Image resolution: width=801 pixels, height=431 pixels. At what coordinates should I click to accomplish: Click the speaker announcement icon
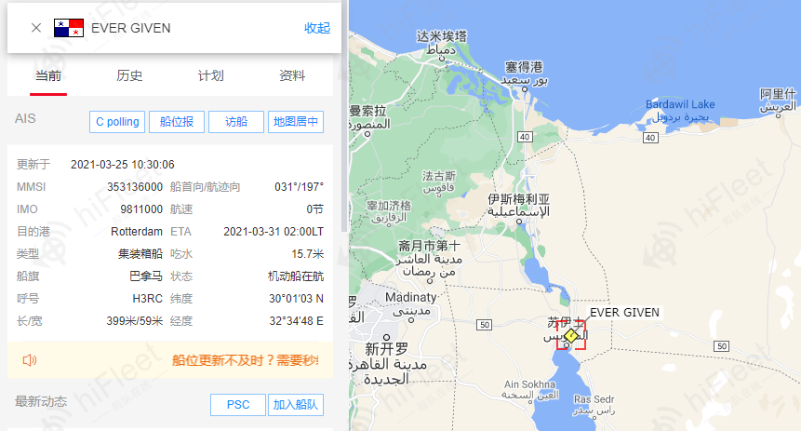[30, 360]
